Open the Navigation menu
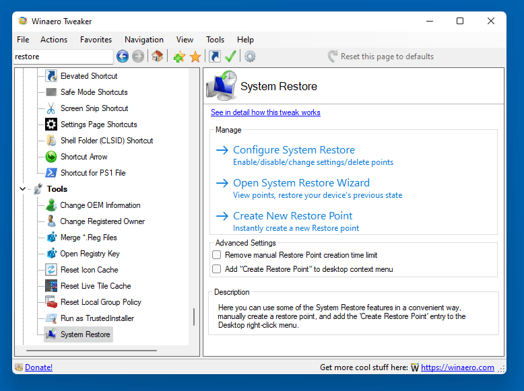 (x=144, y=40)
